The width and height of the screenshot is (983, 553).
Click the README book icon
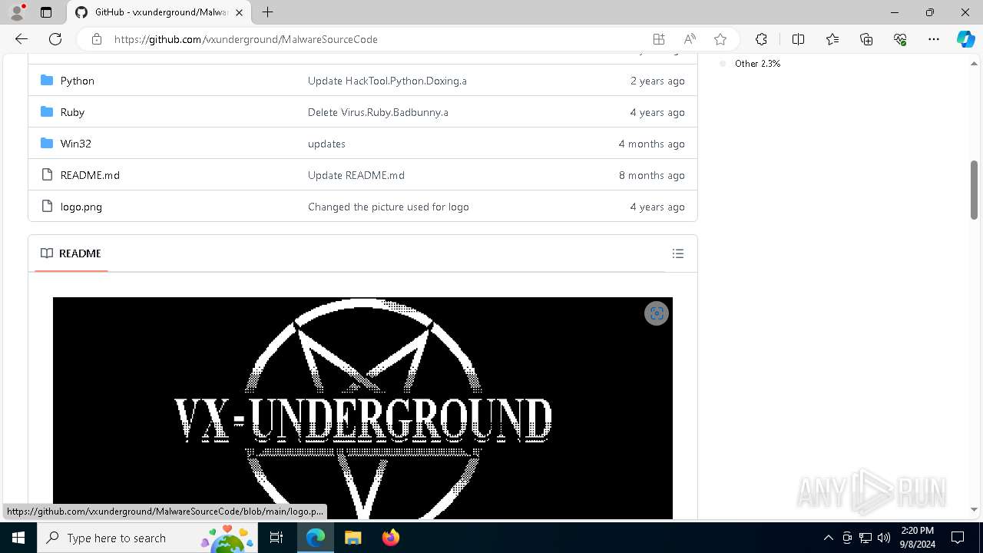click(47, 253)
